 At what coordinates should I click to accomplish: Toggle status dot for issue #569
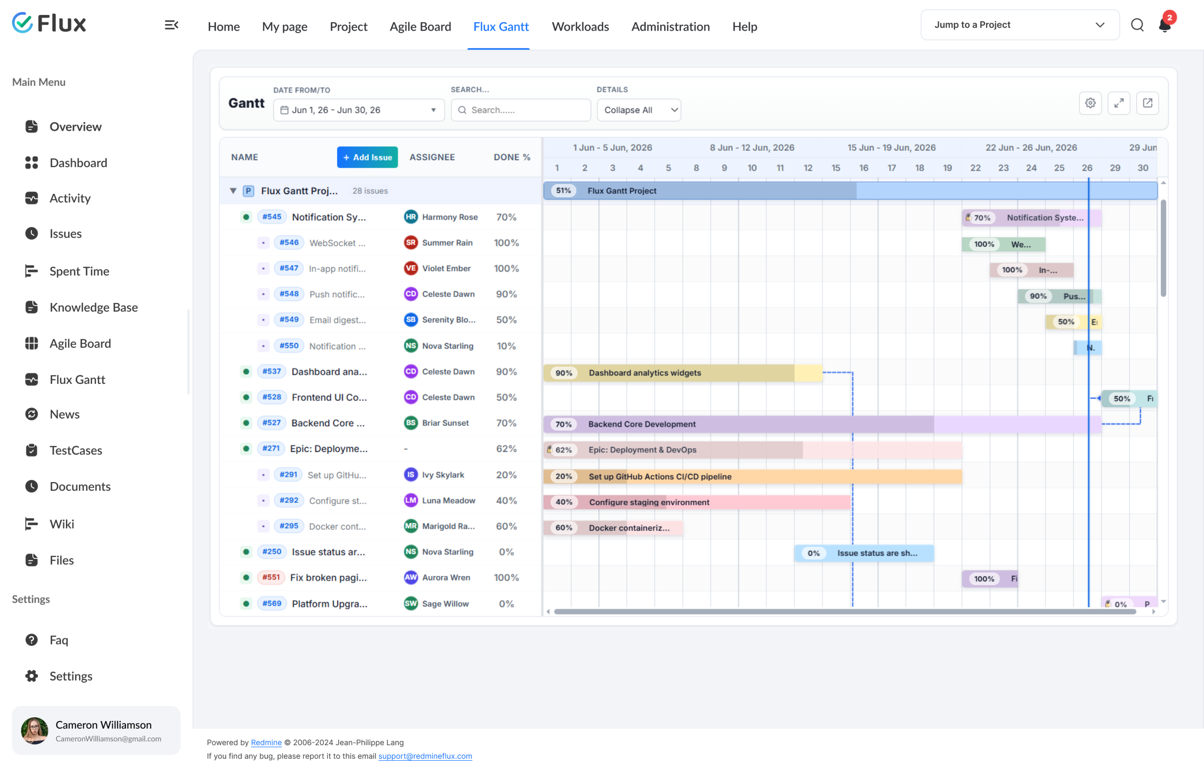tap(246, 603)
